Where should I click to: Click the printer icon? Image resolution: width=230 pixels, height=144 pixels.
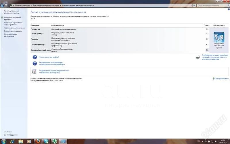[198, 57]
